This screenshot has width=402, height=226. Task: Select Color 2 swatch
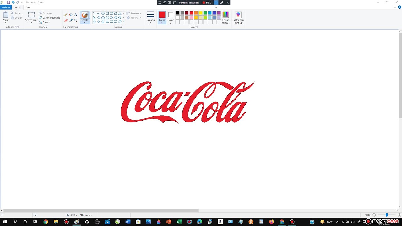(171, 18)
